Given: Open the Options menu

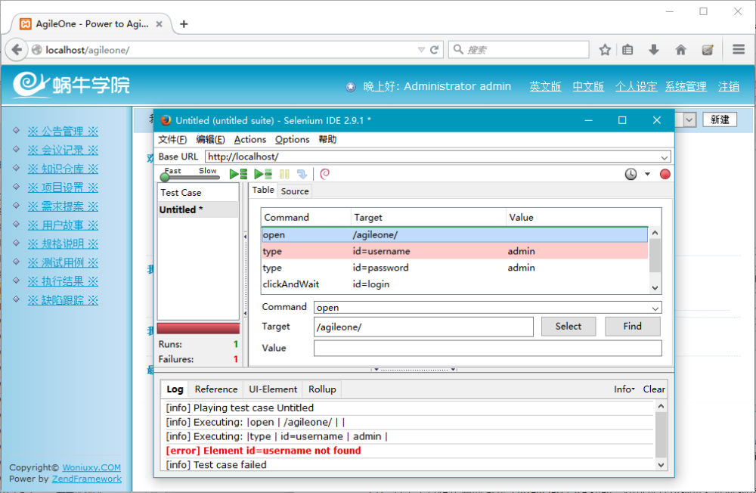Looking at the screenshot, I should (x=292, y=139).
